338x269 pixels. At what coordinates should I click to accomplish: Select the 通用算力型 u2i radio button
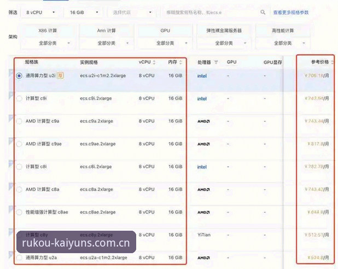coord(19,75)
